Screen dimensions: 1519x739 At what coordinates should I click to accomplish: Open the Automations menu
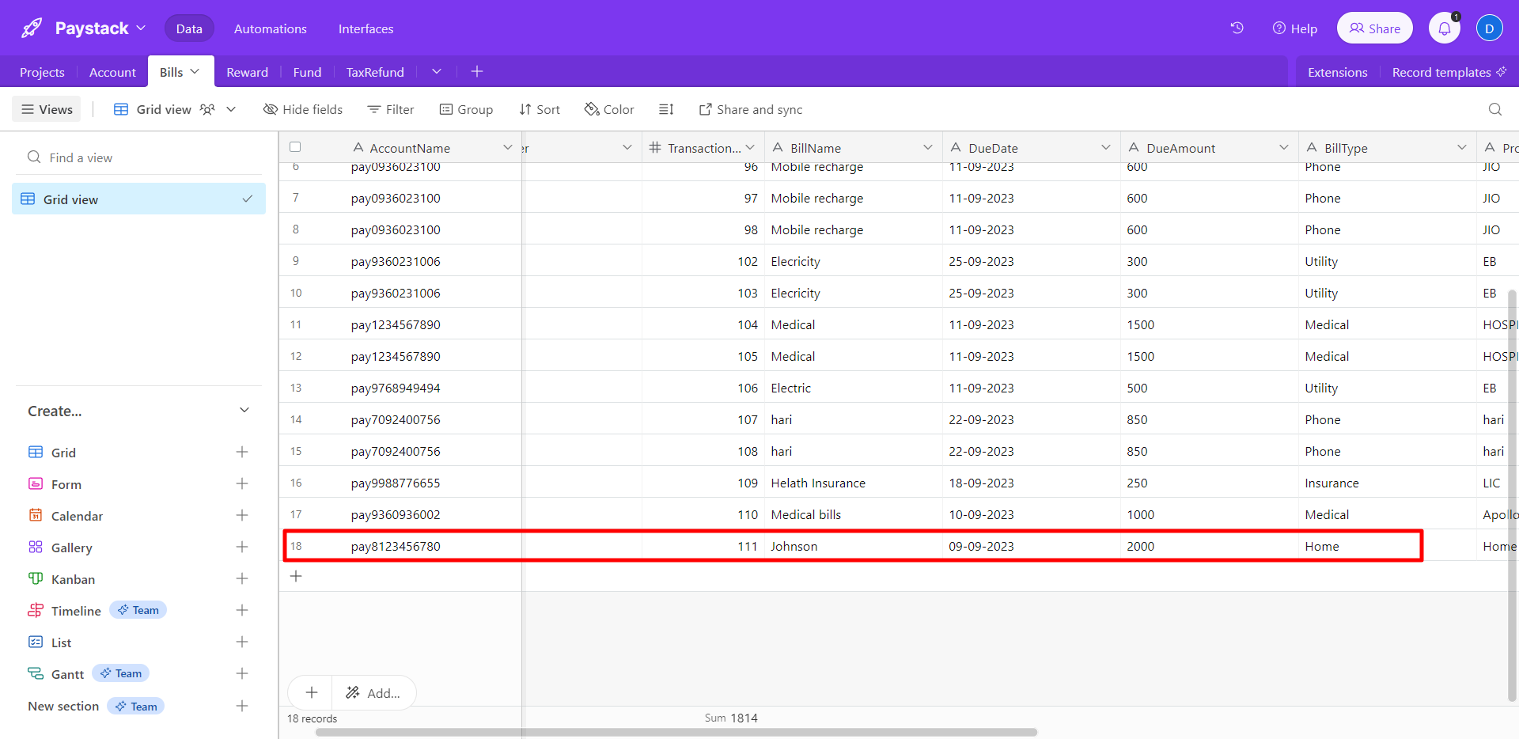pyautogui.click(x=270, y=28)
